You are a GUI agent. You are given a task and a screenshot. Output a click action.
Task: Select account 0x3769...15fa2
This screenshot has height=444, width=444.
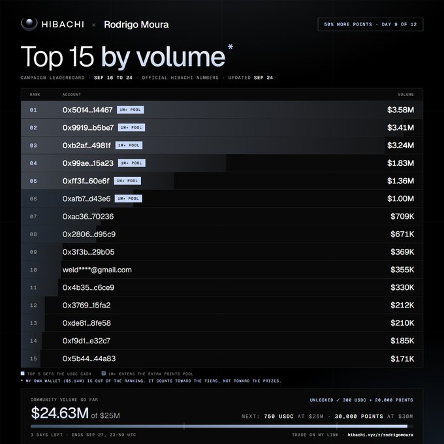coord(87,306)
